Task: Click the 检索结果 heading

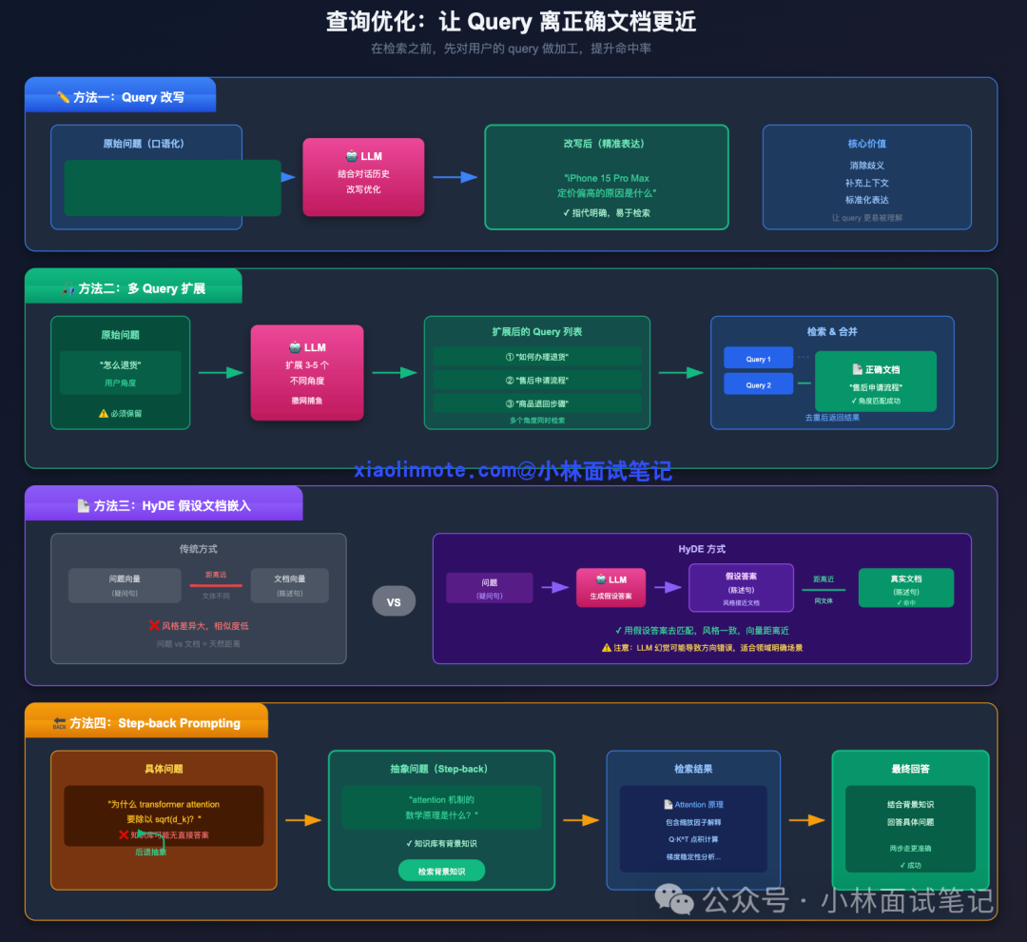Action: [693, 768]
